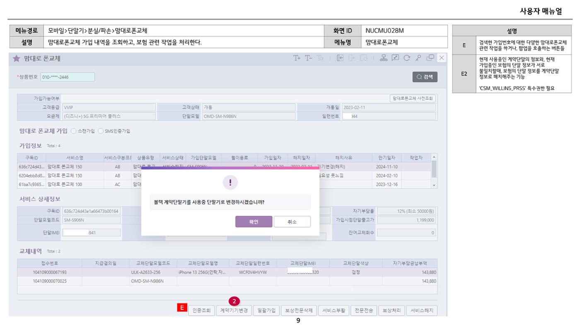Image resolution: width=580 pixels, height=326 pixels.
Task: Click the 단말모델 field OMD-SM-N986N
Action: (x=249, y=116)
